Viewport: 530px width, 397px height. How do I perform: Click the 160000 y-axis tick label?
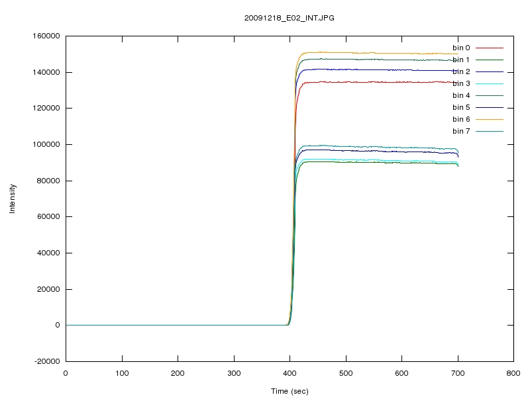(x=46, y=36)
